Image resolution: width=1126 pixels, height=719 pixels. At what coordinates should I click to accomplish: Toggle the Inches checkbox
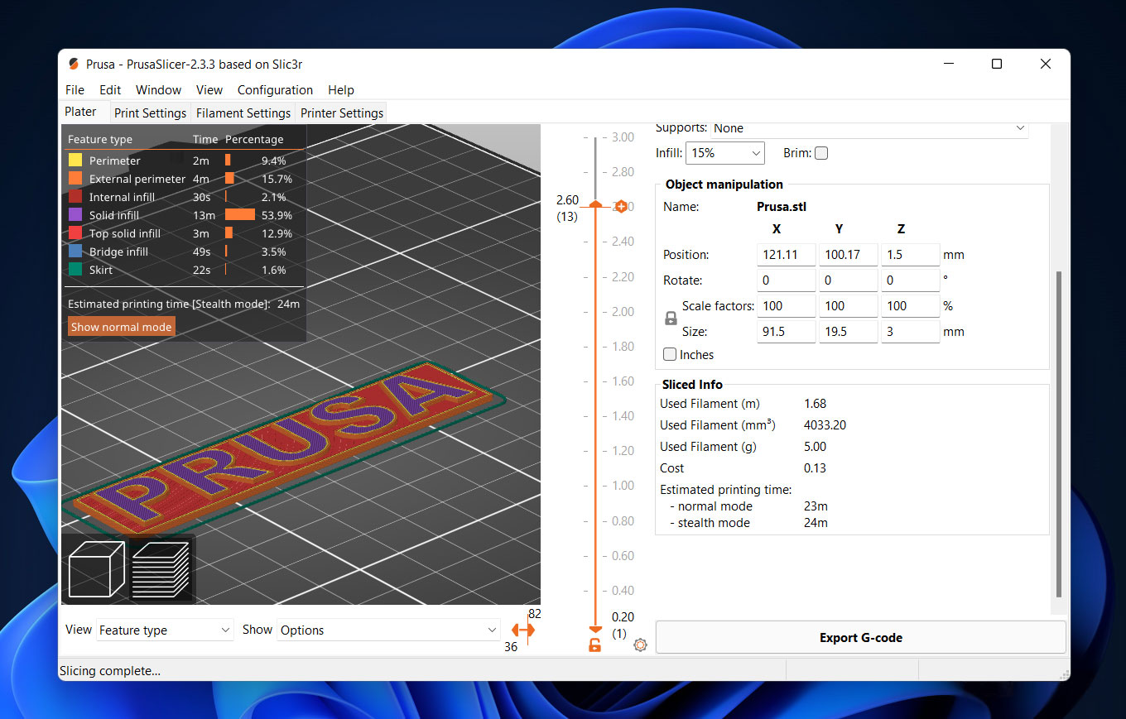[671, 355]
